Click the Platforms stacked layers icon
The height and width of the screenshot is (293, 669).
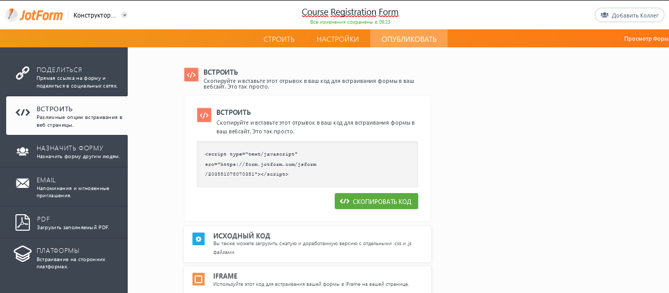(23, 254)
